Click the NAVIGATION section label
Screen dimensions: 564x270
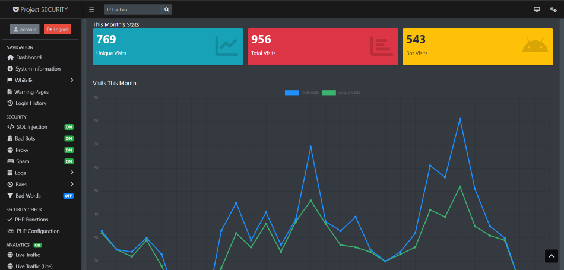(x=20, y=47)
